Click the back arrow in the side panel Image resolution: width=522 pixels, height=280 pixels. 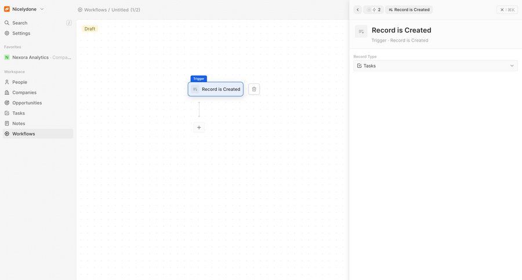[x=357, y=10]
